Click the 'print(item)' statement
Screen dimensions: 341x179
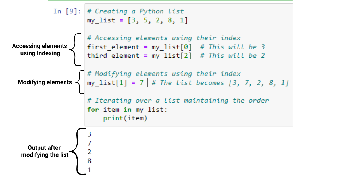pos(125,118)
